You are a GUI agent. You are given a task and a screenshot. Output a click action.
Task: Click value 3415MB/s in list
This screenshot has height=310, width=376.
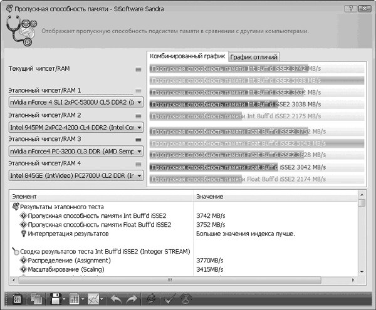(210, 269)
